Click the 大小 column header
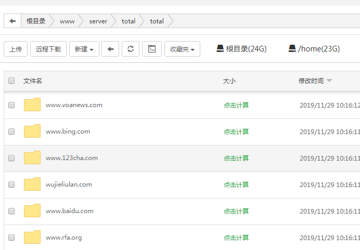The height and width of the screenshot is (250, 360). coord(229,81)
